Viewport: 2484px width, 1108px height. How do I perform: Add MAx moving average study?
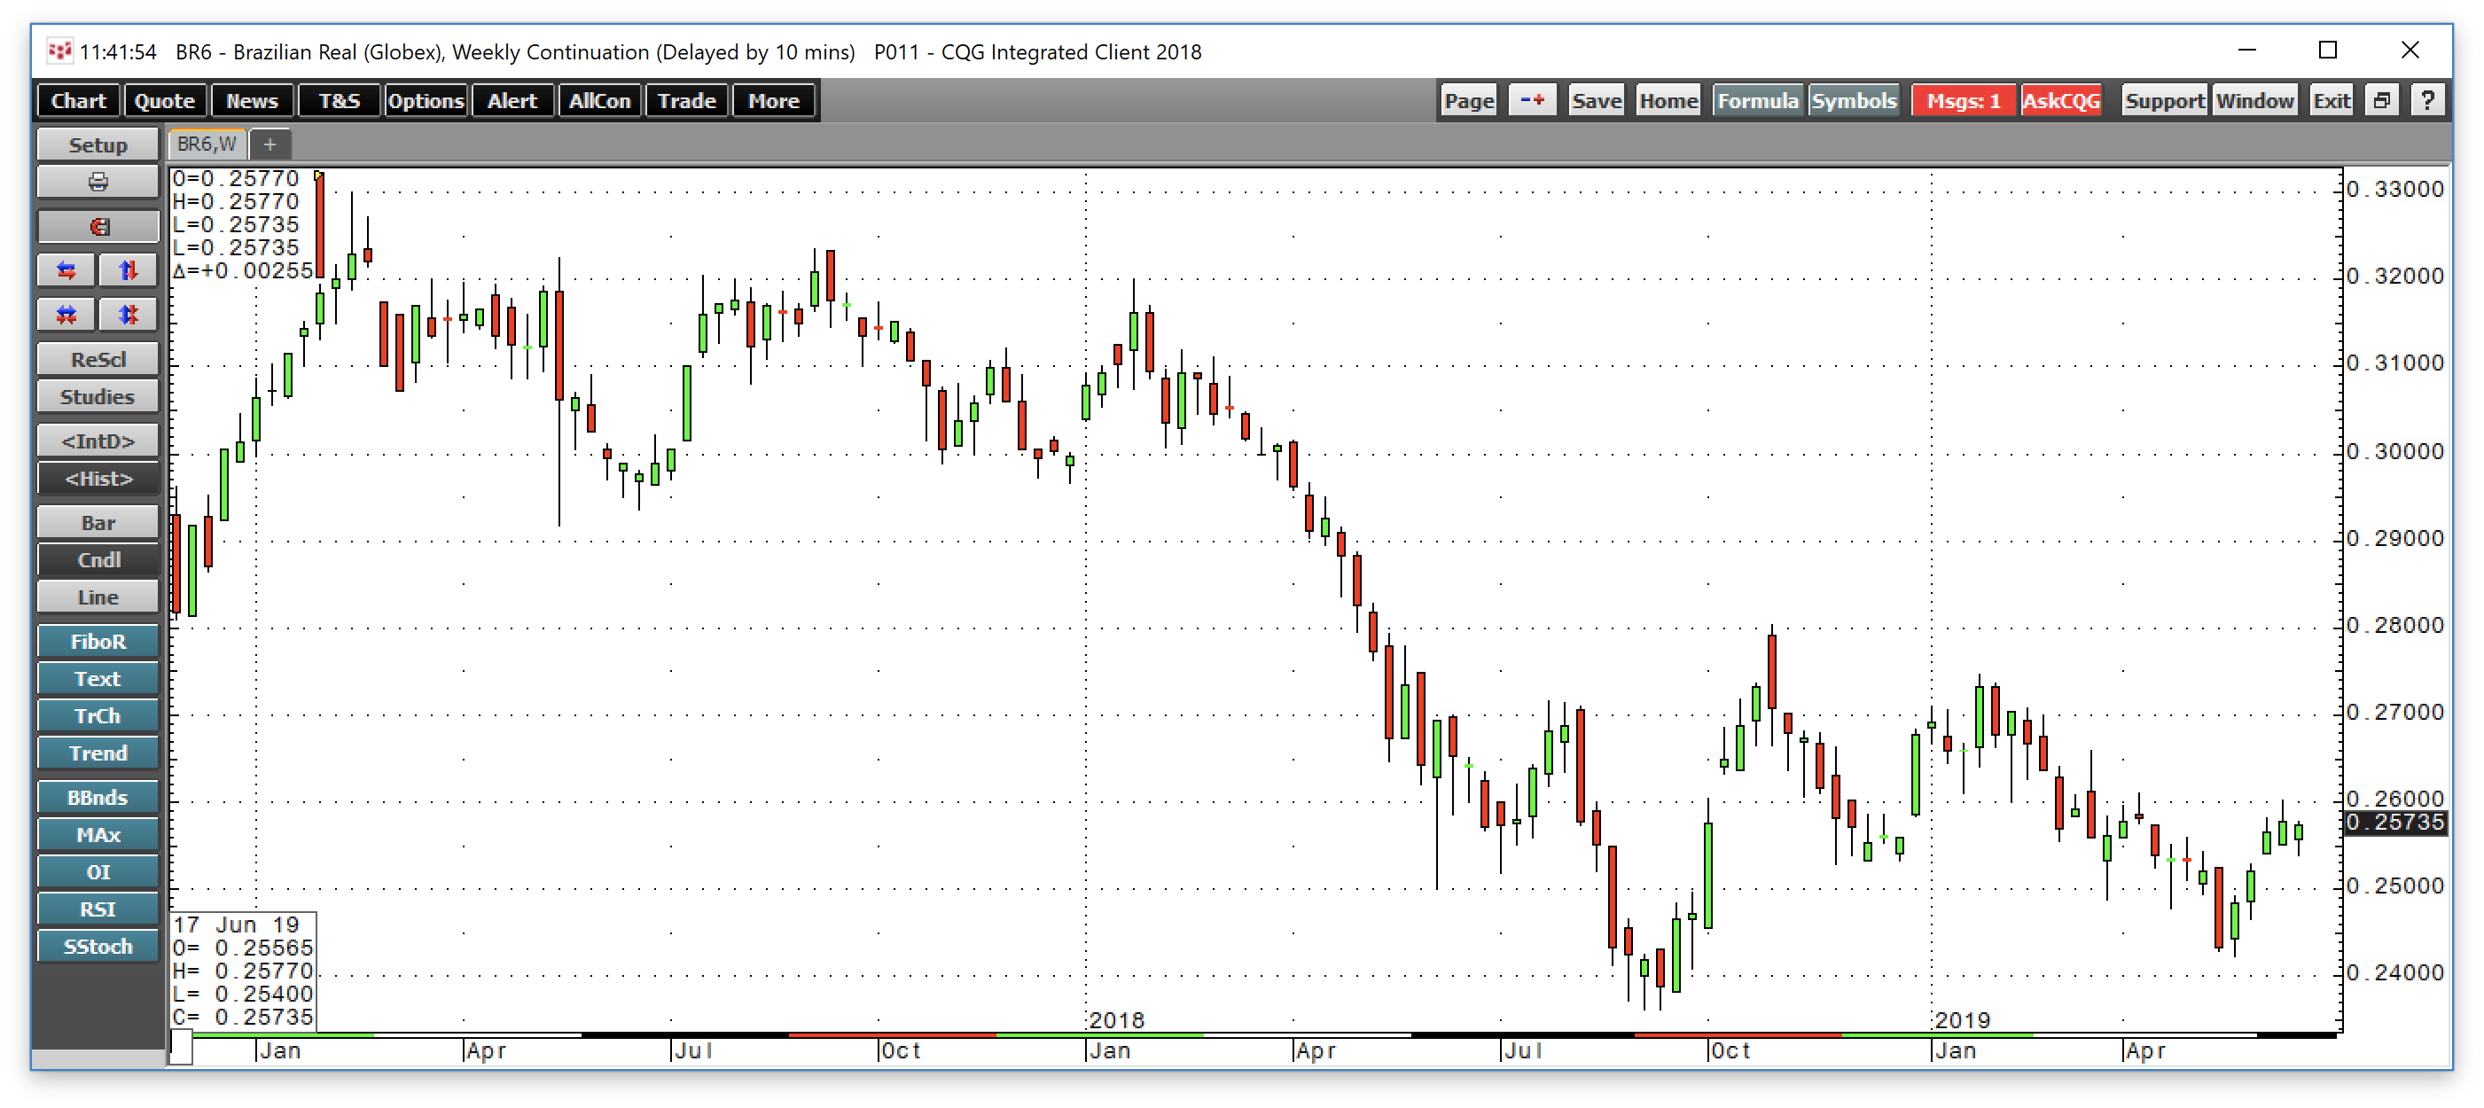[98, 836]
